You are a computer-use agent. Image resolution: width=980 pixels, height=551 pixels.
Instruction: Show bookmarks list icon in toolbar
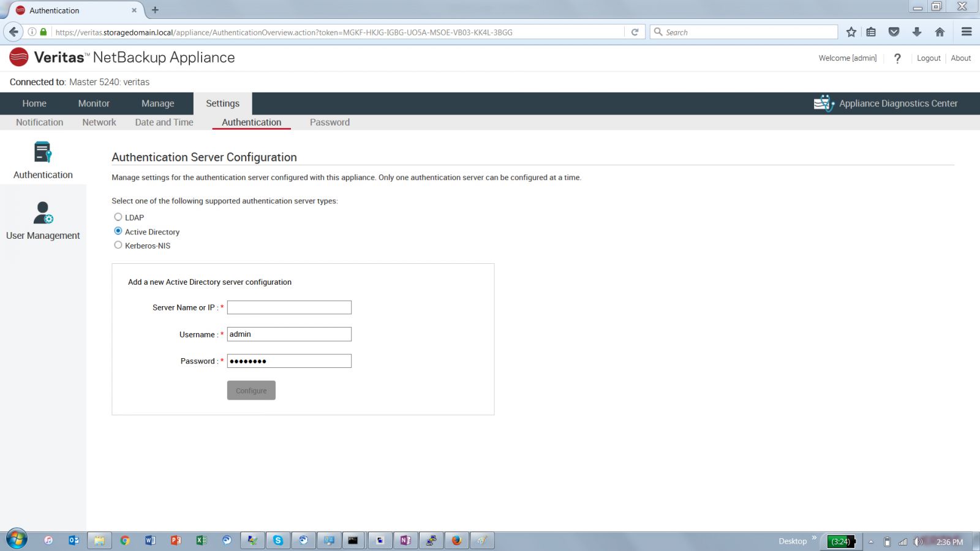pos(871,32)
